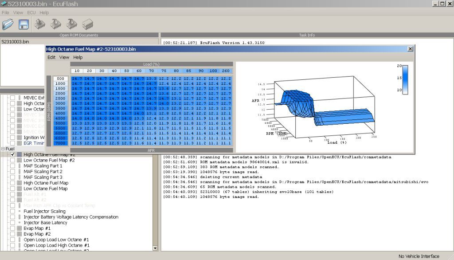The height and width of the screenshot is (260, 454).
Task: Click the vertical scrollbar of the table tree
Action: pos(155,200)
